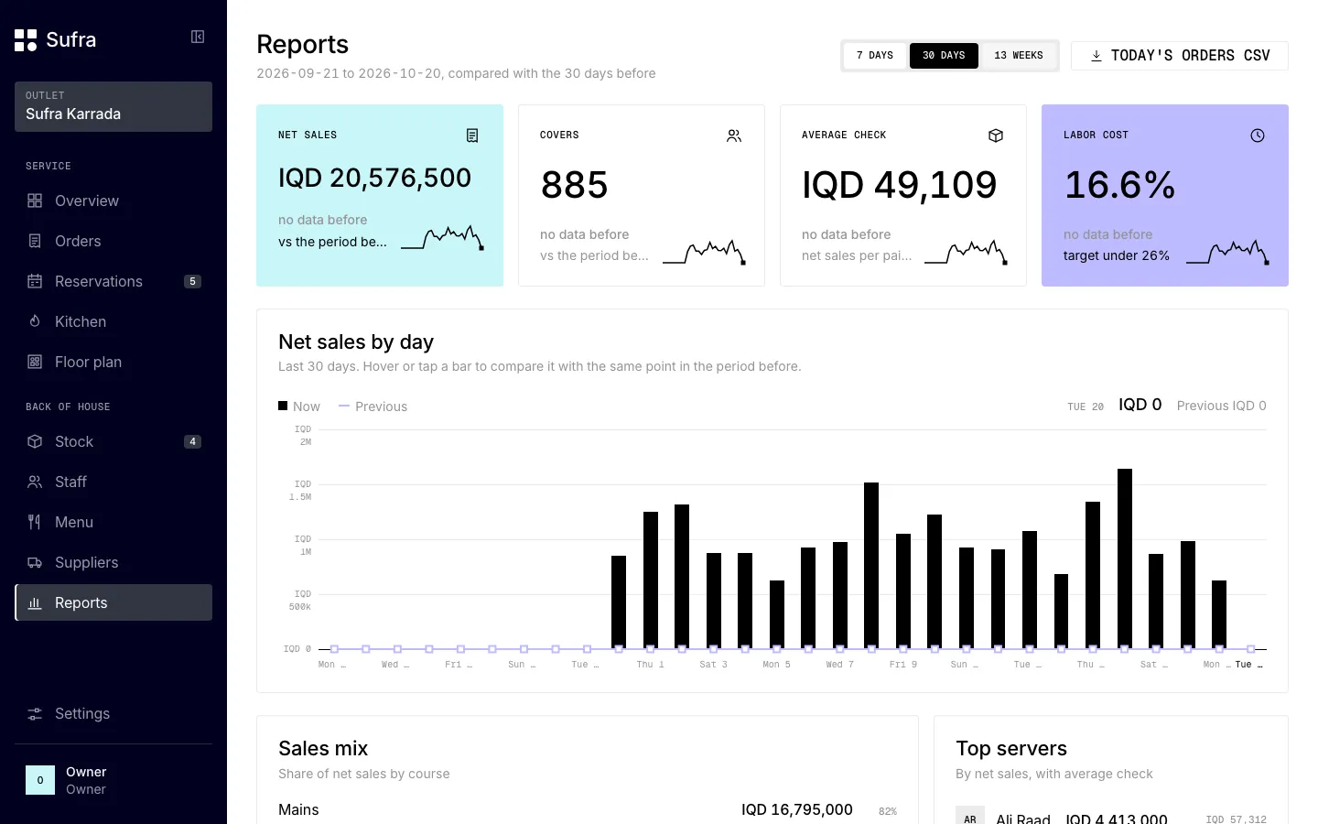Click the 'Previous' legend entry in chart
Image resolution: width=1318 pixels, height=824 pixels.
(373, 407)
